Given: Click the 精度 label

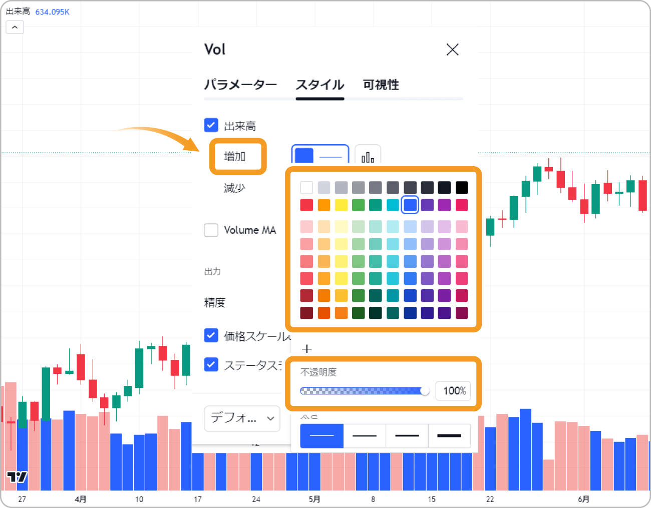Looking at the screenshot, I should click(x=215, y=302).
